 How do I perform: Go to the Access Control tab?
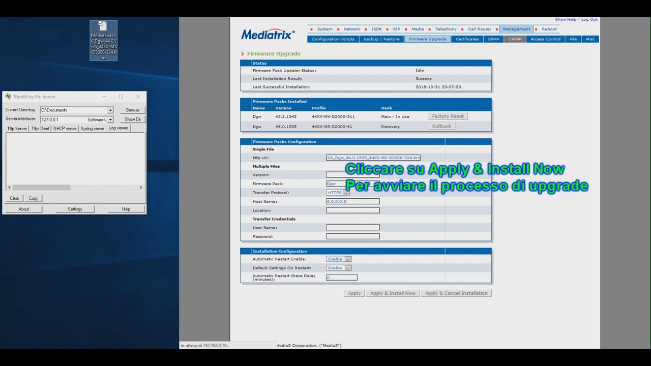[x=545, y=39]
